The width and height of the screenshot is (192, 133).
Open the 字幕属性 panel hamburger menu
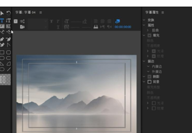[x=163, y=12]
